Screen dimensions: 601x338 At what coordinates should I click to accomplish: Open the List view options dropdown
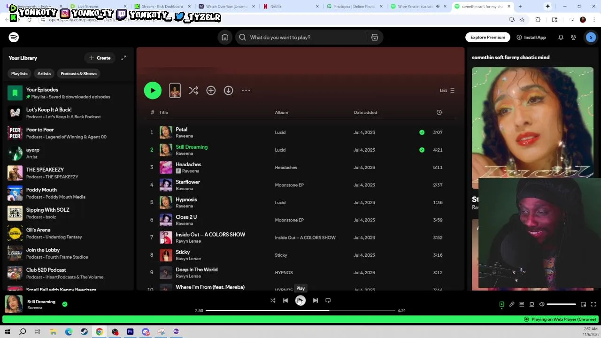tap(447, 90)
